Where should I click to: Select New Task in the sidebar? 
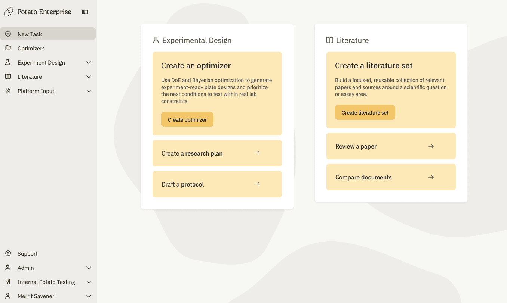[48, 34]
